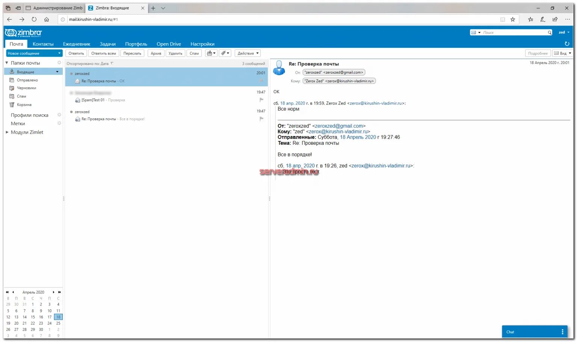The width and height of the screenshot is (577, 342).
Task: Switch to the Open Drive tab
Action: (x=169, y=44)
